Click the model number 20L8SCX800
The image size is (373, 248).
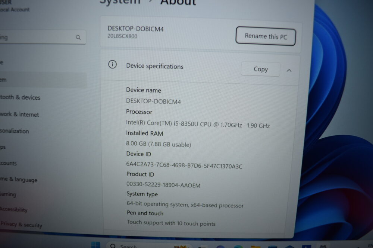click(x=122, y=36)
